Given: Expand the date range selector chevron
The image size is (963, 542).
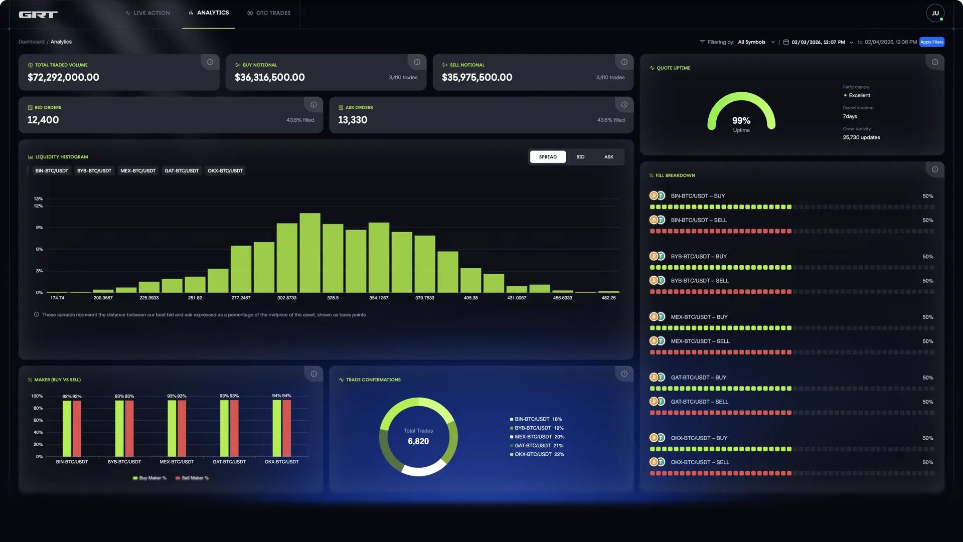Looking at the screenshot, I should click(x=852, y=42).
